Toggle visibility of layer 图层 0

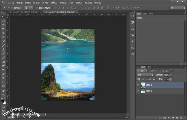(x=138, y=91)
